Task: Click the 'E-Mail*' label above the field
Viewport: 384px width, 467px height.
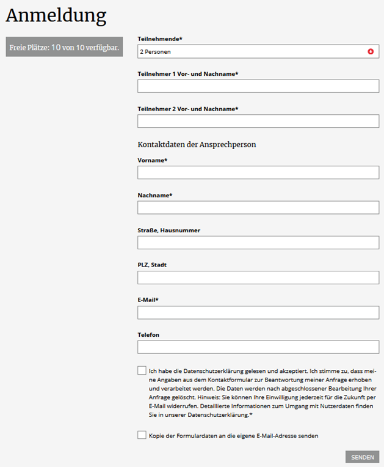Action: point(148,300)
